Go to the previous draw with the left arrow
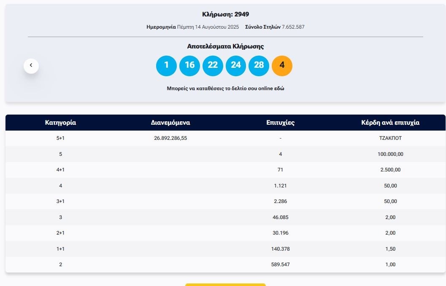This screenshot has height=286, width=446. [31, 66]
